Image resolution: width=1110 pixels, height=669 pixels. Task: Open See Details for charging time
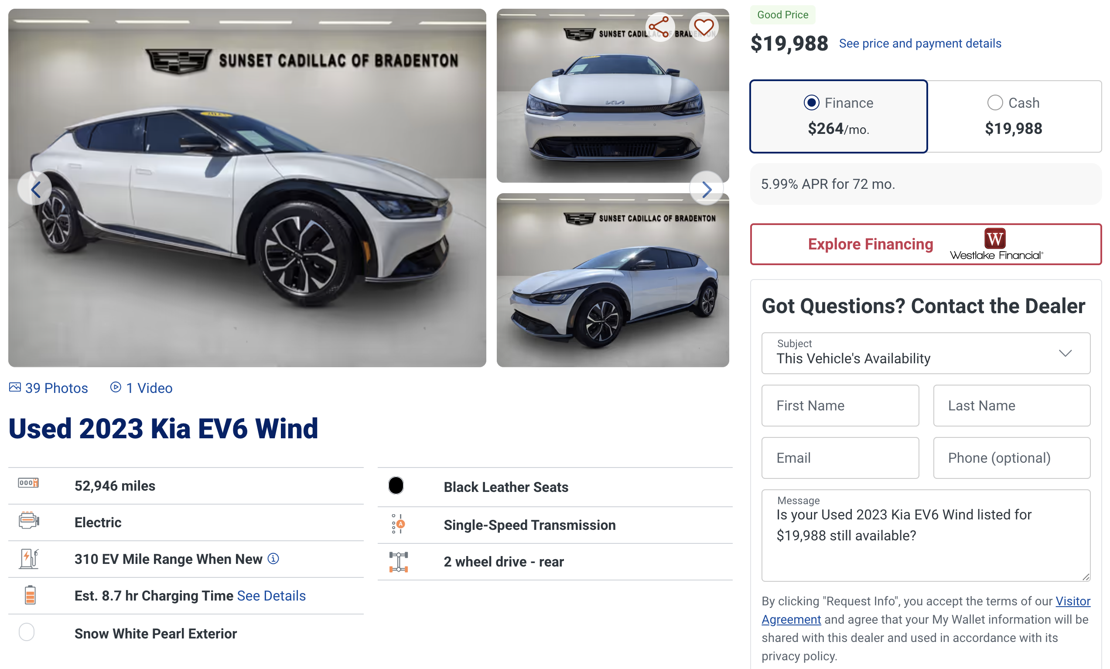tap(271, 596)
